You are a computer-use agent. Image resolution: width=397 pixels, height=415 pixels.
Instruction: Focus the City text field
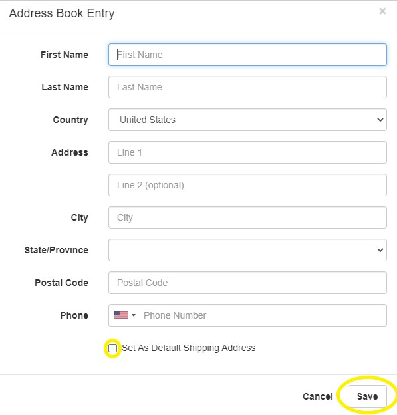[x=247, y=217]
